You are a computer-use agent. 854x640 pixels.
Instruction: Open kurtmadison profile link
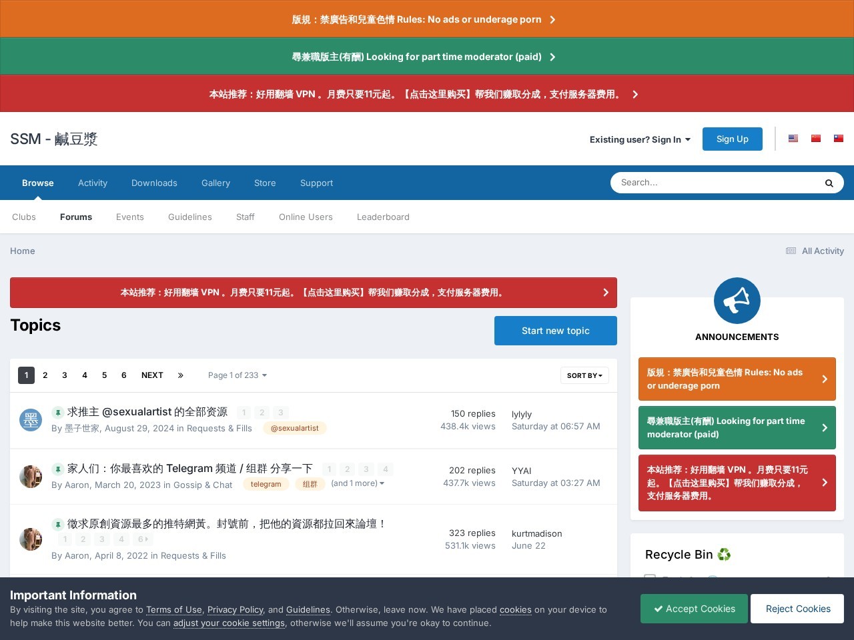537,533
